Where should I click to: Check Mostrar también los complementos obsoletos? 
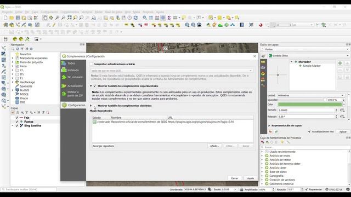[x=95, y=106]
